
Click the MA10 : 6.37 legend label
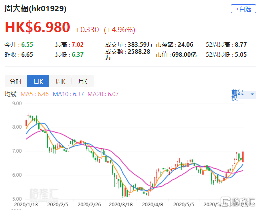68,94
